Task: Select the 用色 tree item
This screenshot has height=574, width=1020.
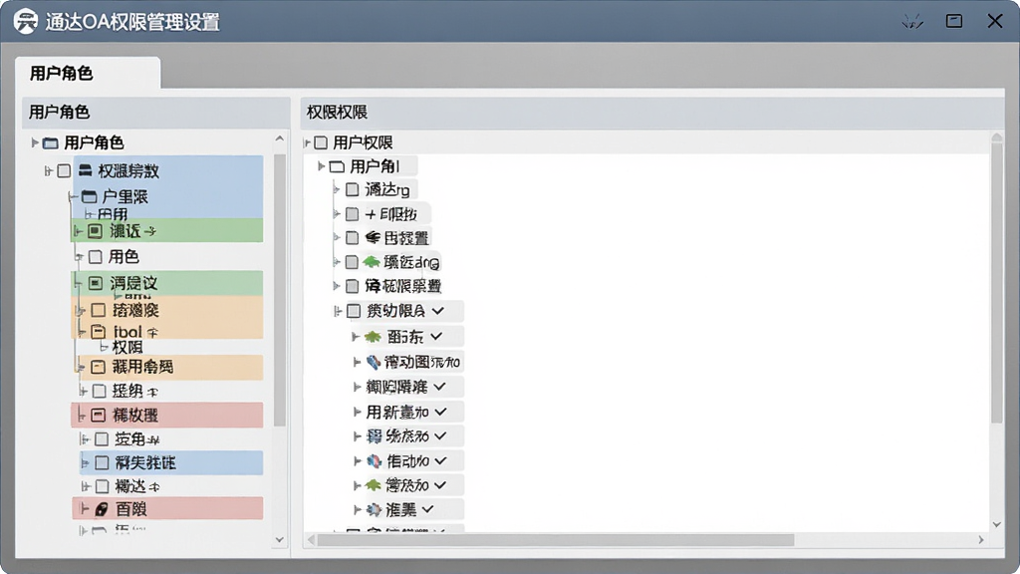Action: [124, 257]
